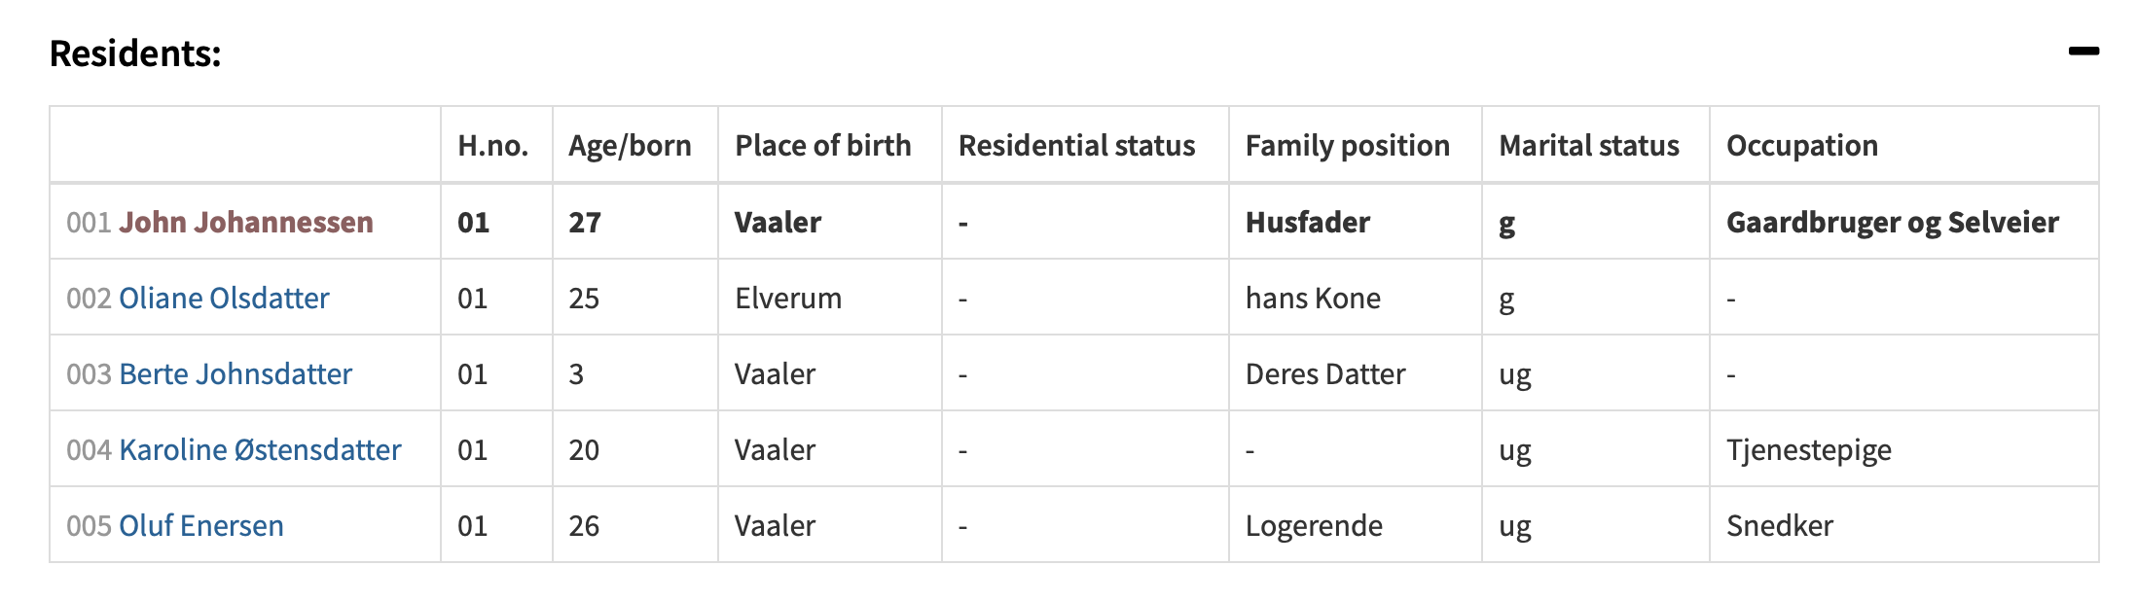
Task: Click the H.no. column header
Action: (x=493, y=146)
